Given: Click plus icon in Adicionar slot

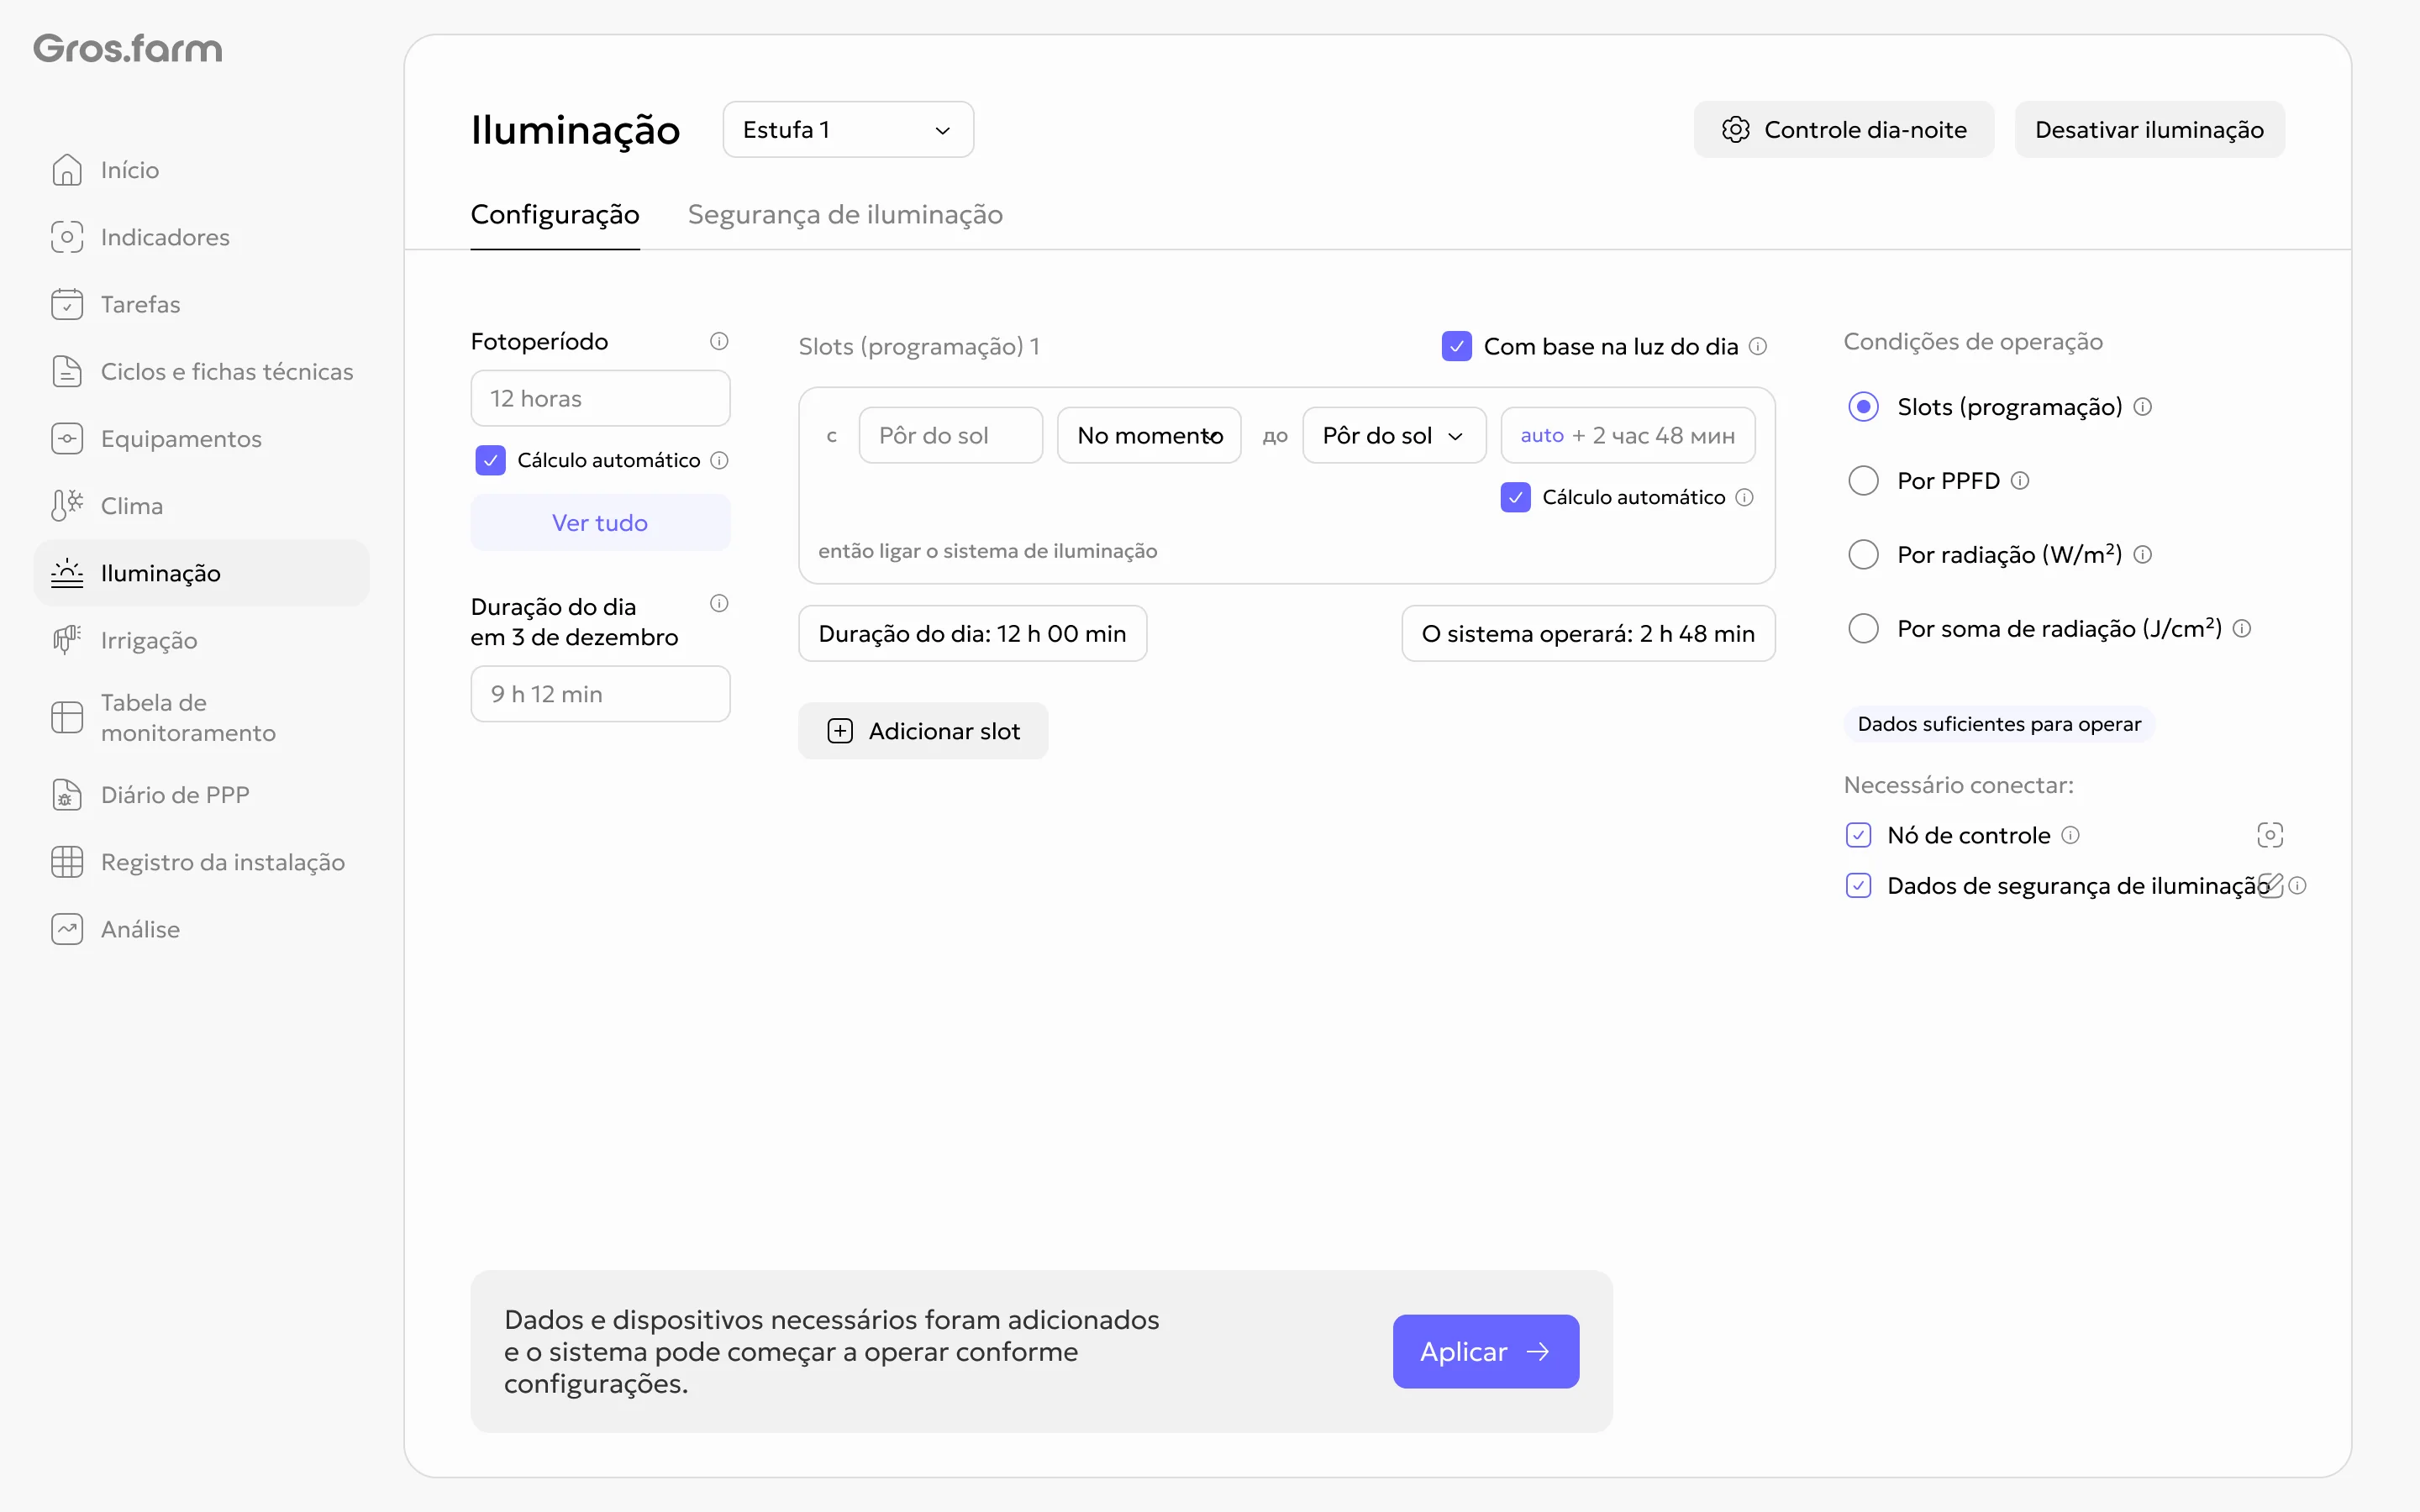Looking at the screenshot, I should click(x=840, y=731).
